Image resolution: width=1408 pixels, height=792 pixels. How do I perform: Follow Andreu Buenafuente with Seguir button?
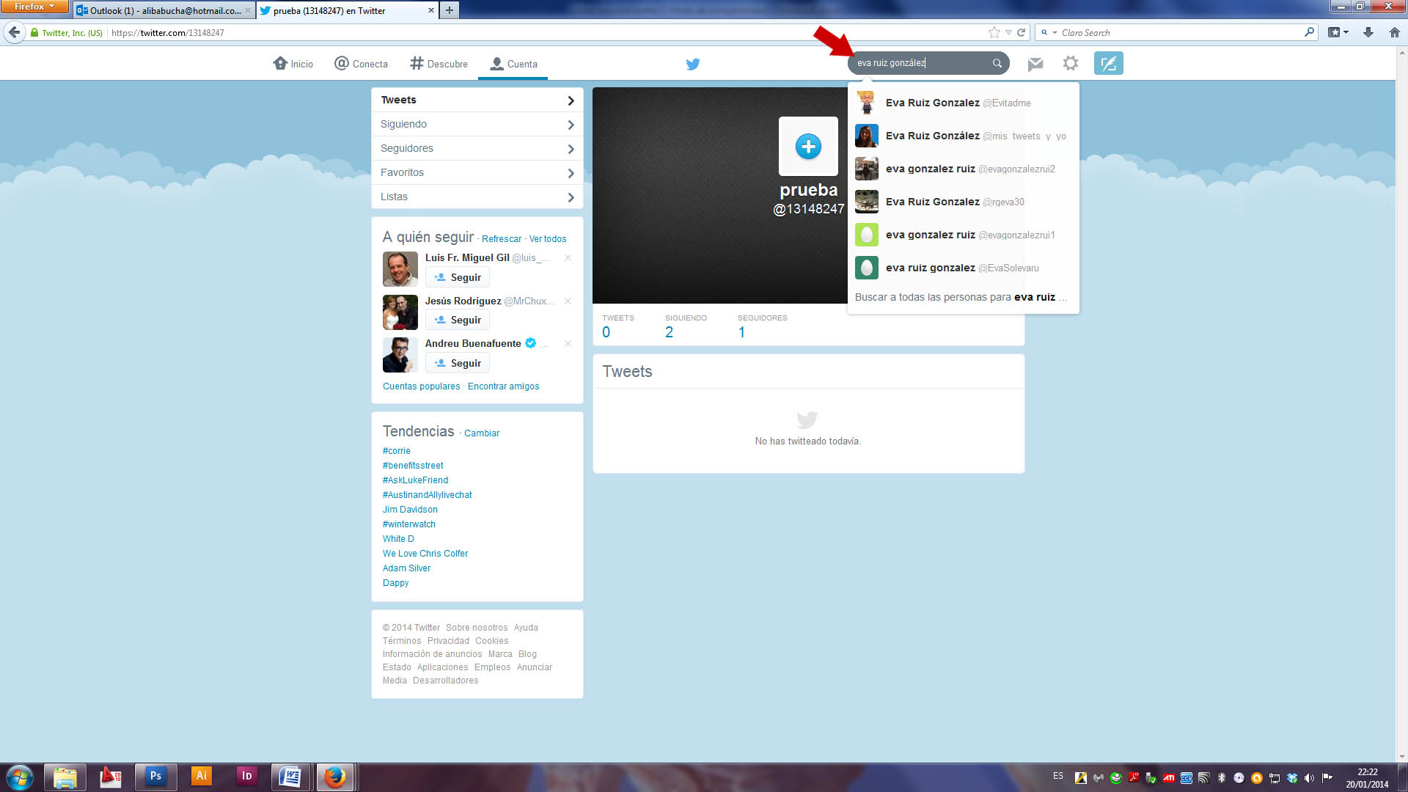tap(458, 363)
